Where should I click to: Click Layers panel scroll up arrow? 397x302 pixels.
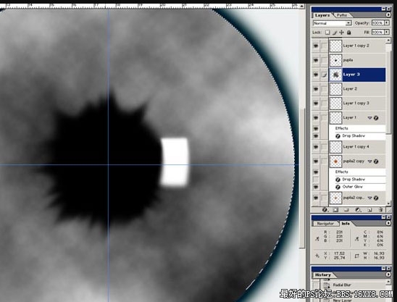pyautogui.click(x=388, y=41)
